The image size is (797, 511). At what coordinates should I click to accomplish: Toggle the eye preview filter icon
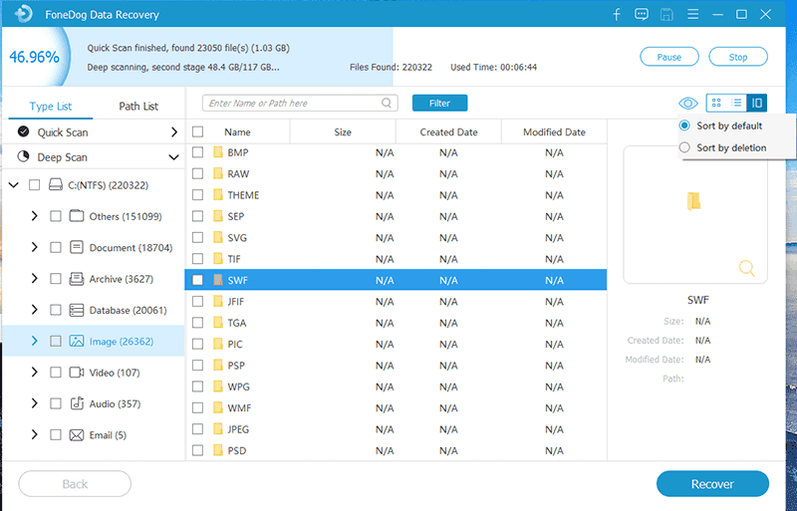[687, 103]
